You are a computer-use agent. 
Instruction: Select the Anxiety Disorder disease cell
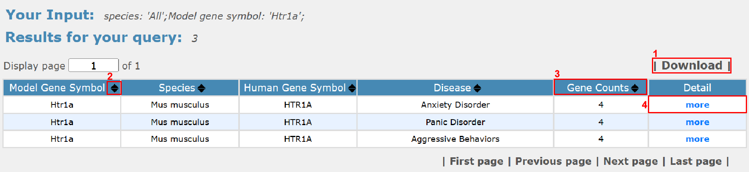pos(455,105)
